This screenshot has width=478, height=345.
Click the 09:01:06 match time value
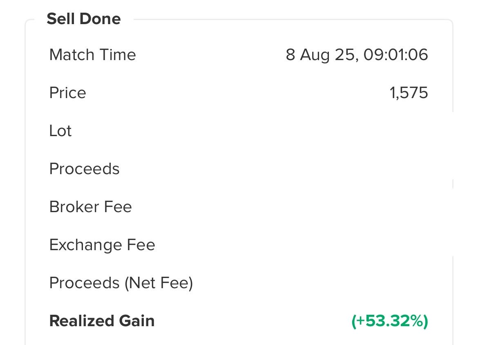click(x=395, y=55)
